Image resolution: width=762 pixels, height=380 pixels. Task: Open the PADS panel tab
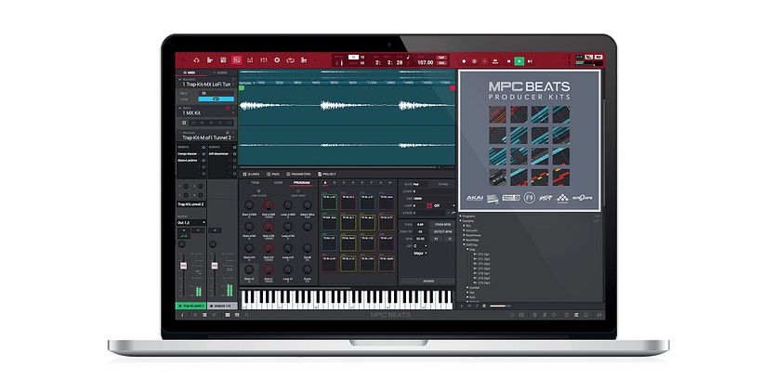coord(272,174)
